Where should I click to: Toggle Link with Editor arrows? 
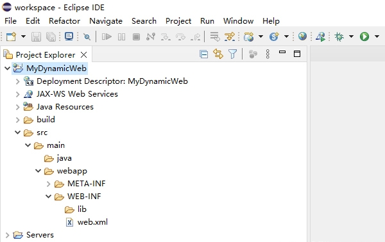(x=218, y=54)
